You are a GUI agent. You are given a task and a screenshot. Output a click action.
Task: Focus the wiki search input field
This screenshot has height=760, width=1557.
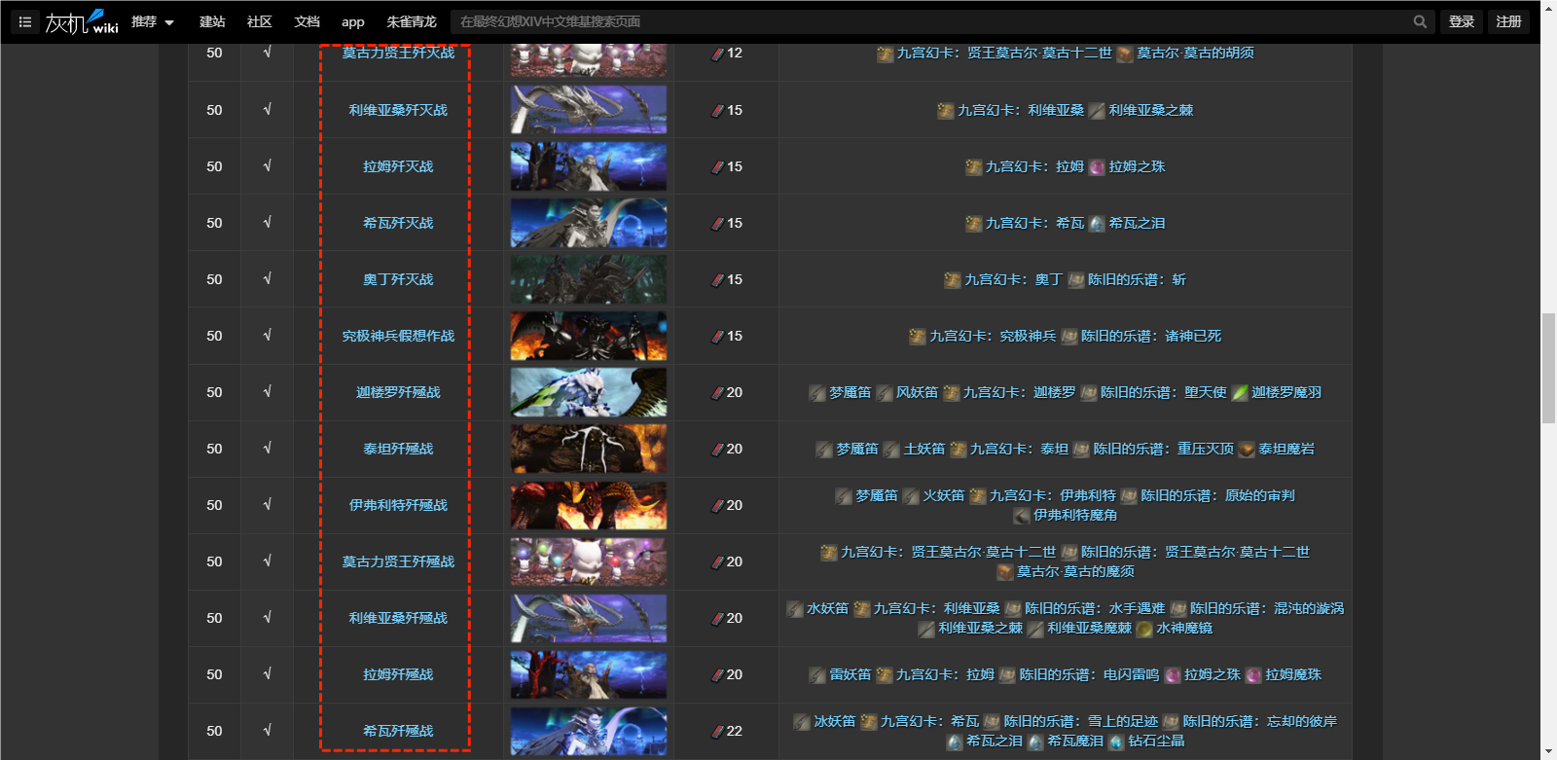point(929,21)
